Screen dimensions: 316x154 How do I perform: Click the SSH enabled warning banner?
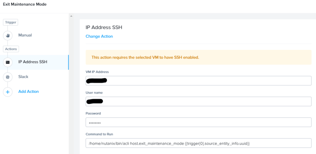tap(198, 57)
